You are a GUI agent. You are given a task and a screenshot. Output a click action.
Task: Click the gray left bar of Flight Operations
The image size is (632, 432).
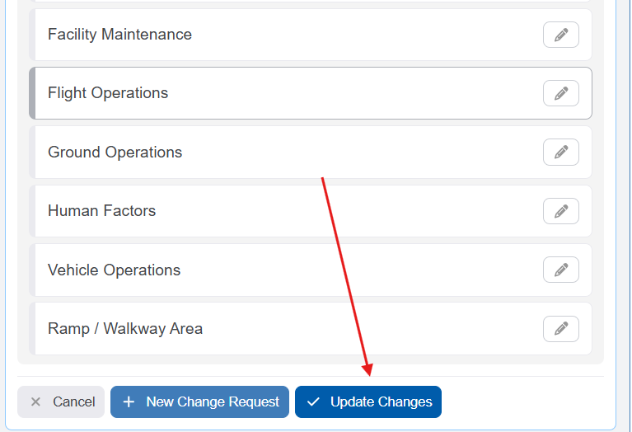[32, 93]
